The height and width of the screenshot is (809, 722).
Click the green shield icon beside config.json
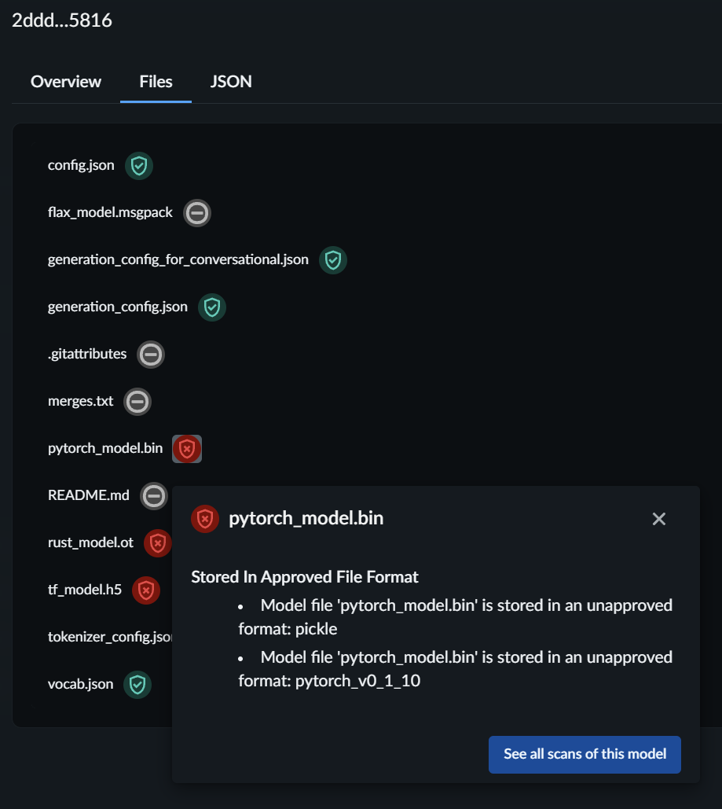[139, 166]
